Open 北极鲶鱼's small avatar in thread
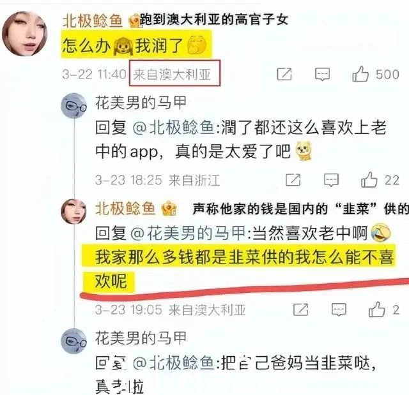 point(74,211)
